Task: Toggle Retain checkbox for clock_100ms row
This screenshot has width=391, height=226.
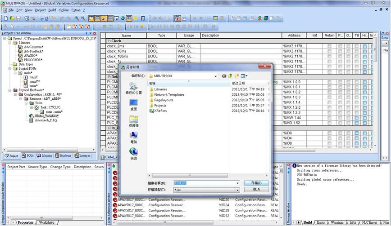Action: (x=329, y=57)
